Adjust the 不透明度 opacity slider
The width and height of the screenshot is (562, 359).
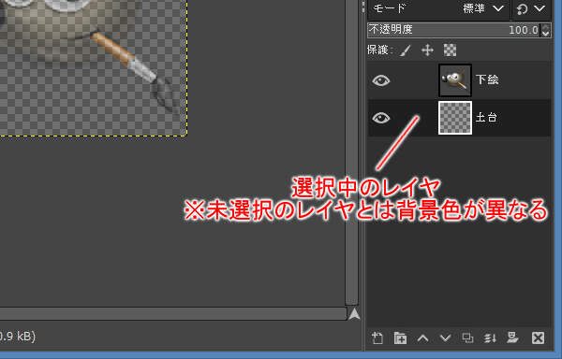click(x=453, y=30)
